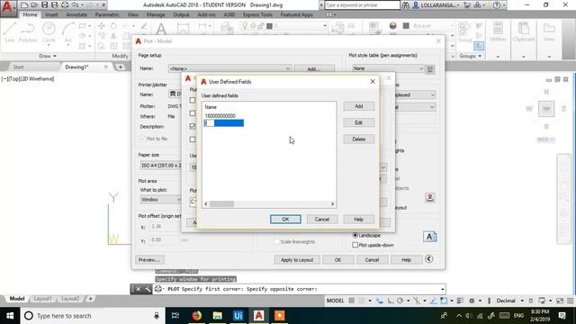Uncheck the checked plot stamp checkbox
This screenshot has height=324, width=576.
tap(193, 126)
